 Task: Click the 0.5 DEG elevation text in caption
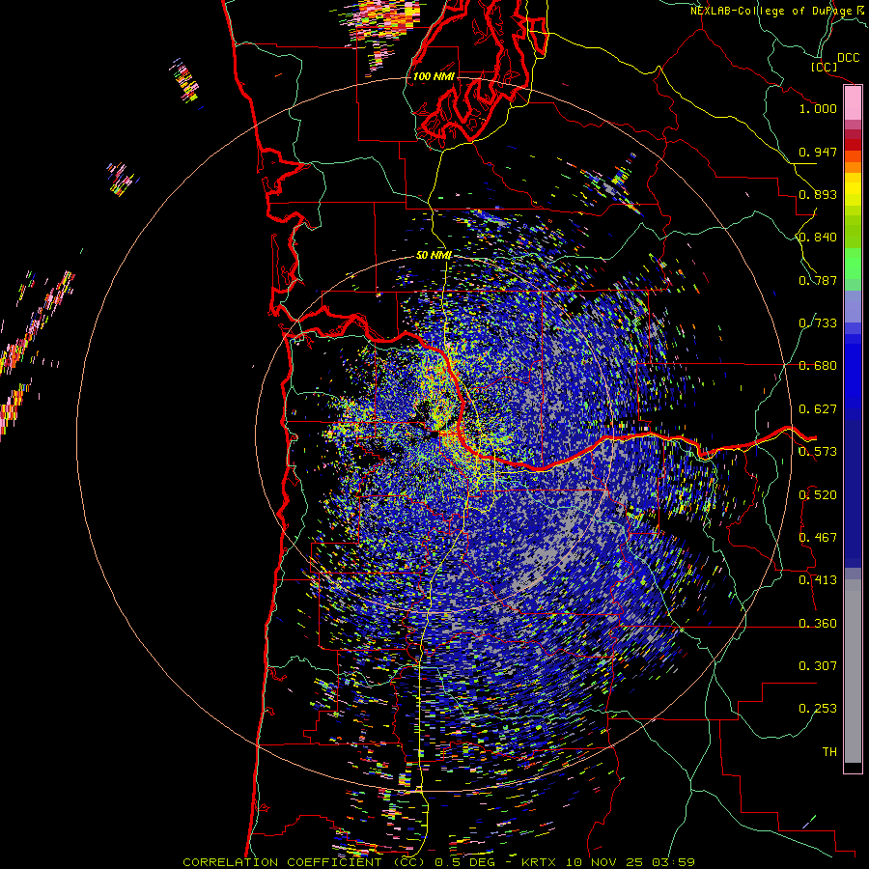pos(465,862)
